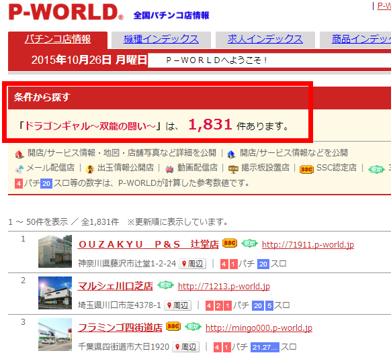Click SSC badge next to フラミンゴ四街道店
Screen dimensions: 391x353
173,326
